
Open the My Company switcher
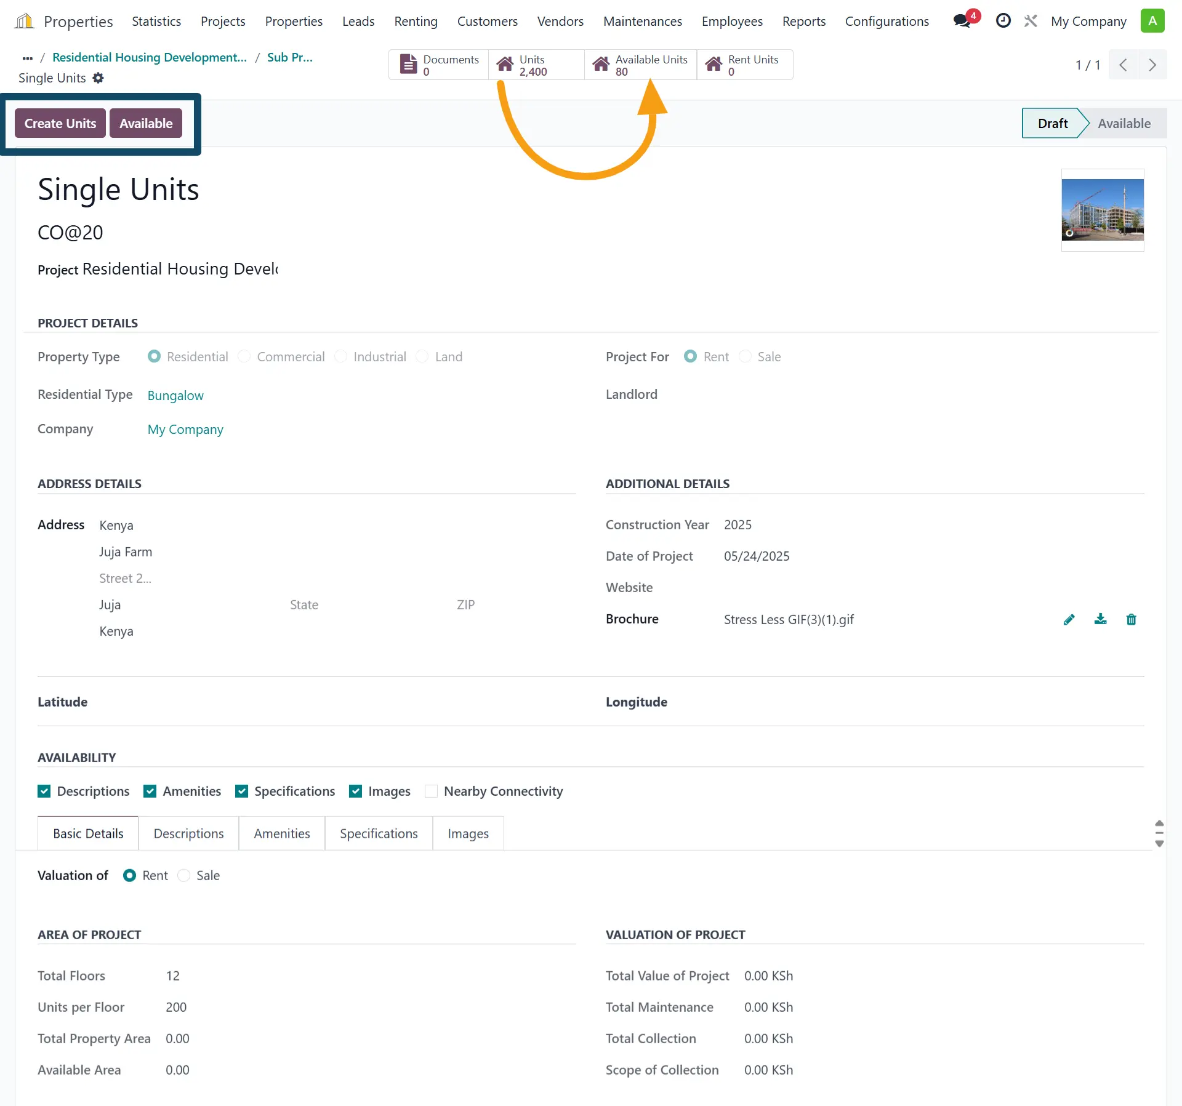pos(1088,21)
